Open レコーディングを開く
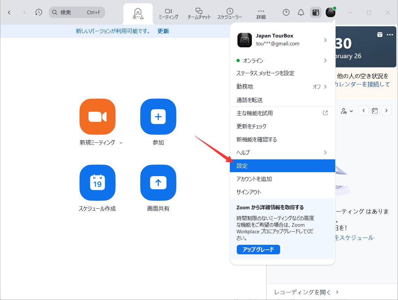Image resolution: width=398 pixels, height=300 pixels. tap(306, 292)
